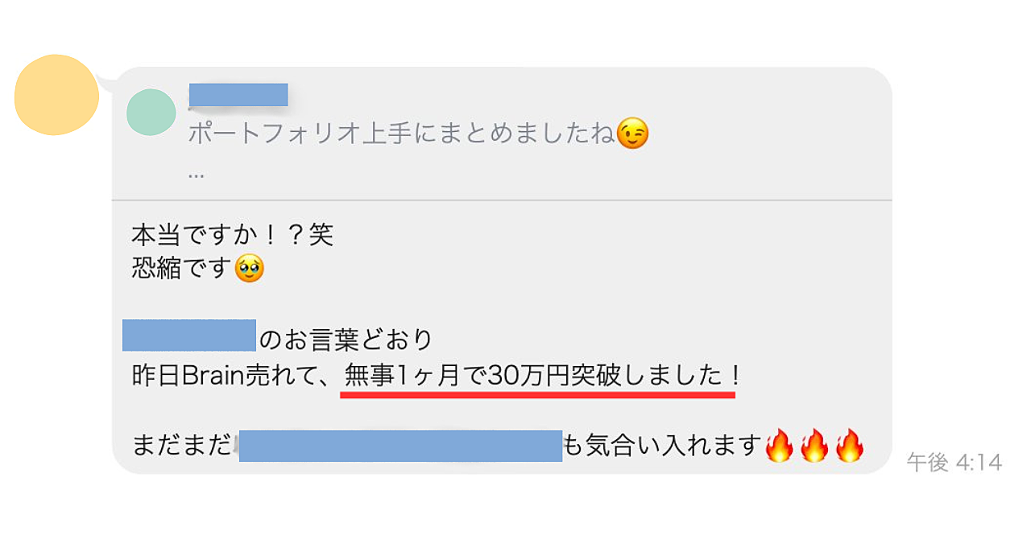Expand the quoted message ellipsis

[x=196, y=174]
